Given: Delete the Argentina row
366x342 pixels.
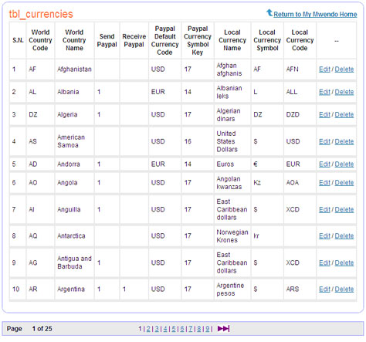Looking at the screenshot, I should 344,290.
